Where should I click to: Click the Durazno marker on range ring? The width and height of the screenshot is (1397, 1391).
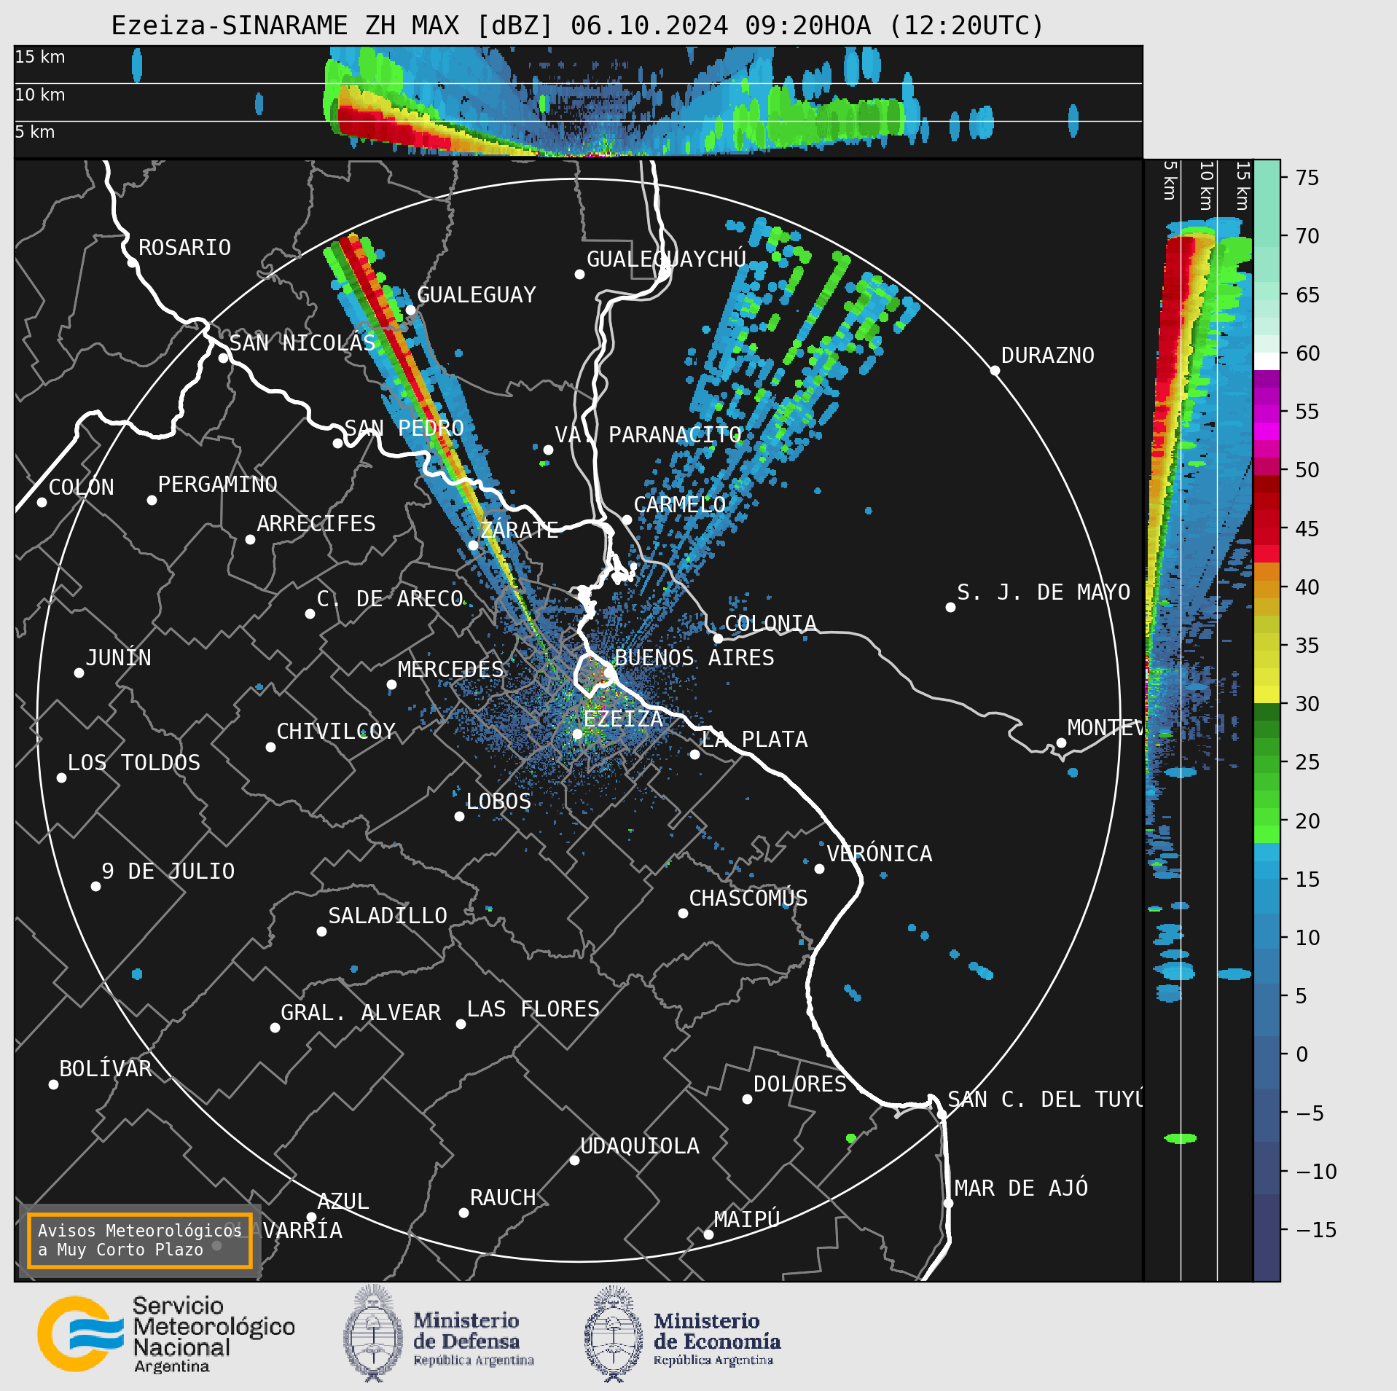[x=995, y=370]
